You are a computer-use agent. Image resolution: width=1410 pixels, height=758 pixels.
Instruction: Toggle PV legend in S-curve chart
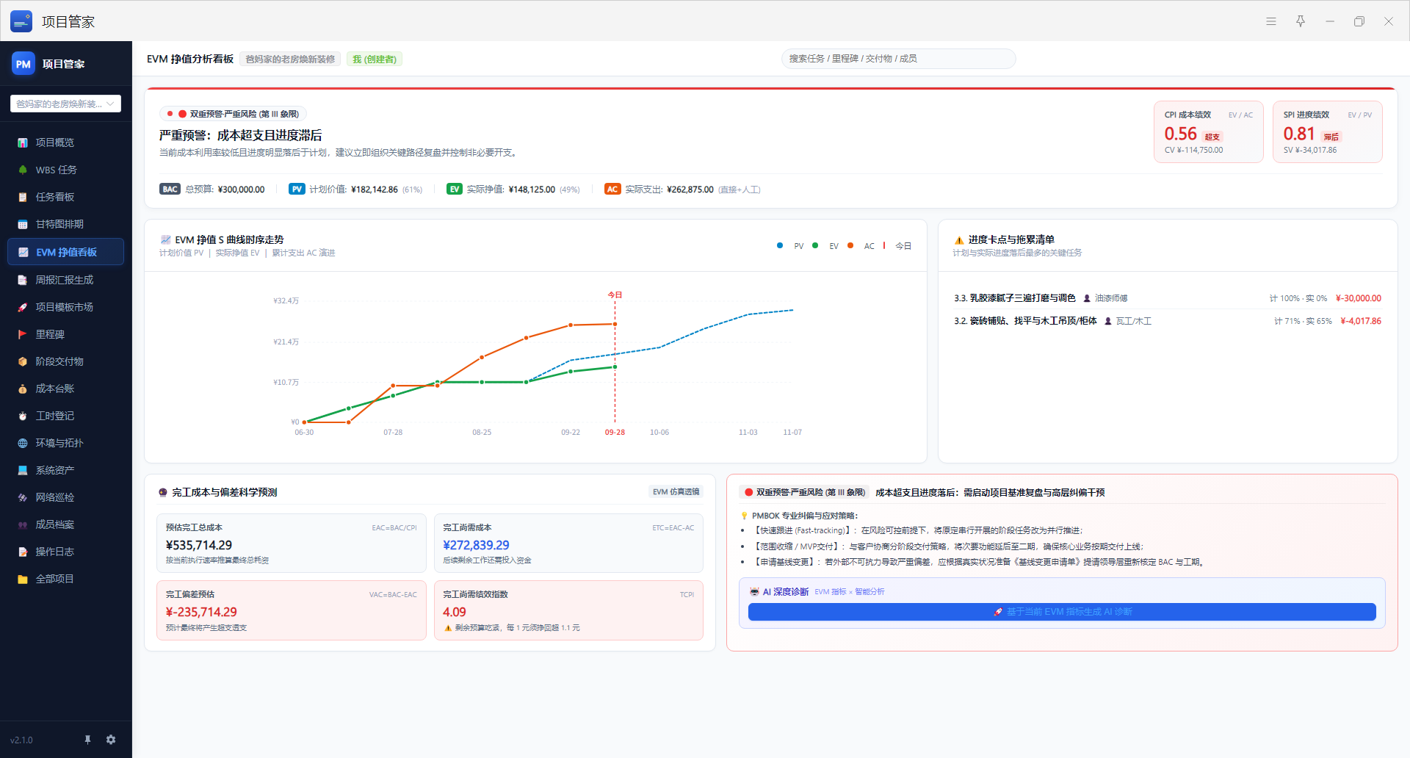pyautogui.click(x=791, y=246)
